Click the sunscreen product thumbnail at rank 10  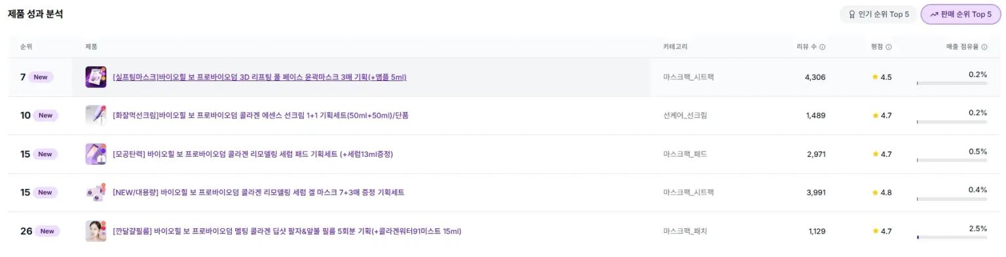pos(96,116)
